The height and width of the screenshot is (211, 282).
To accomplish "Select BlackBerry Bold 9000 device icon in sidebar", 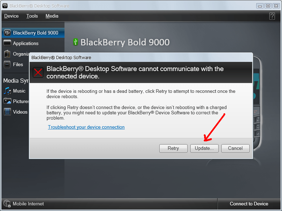I will [x=7, y=33].
